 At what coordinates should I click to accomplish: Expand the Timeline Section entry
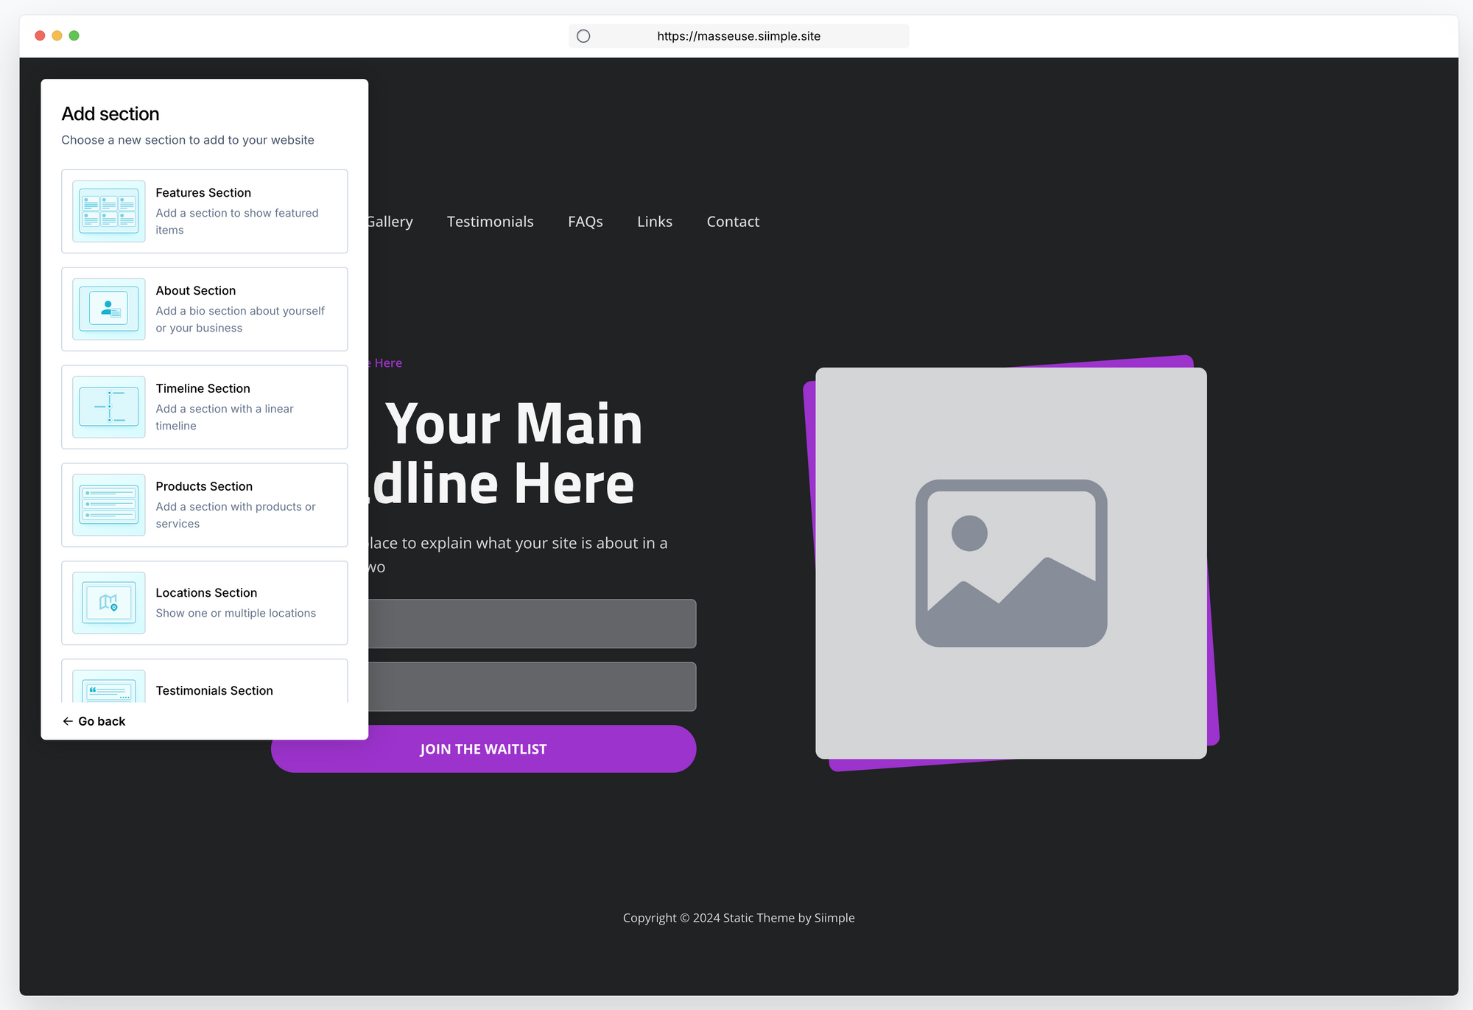(205, 407)
